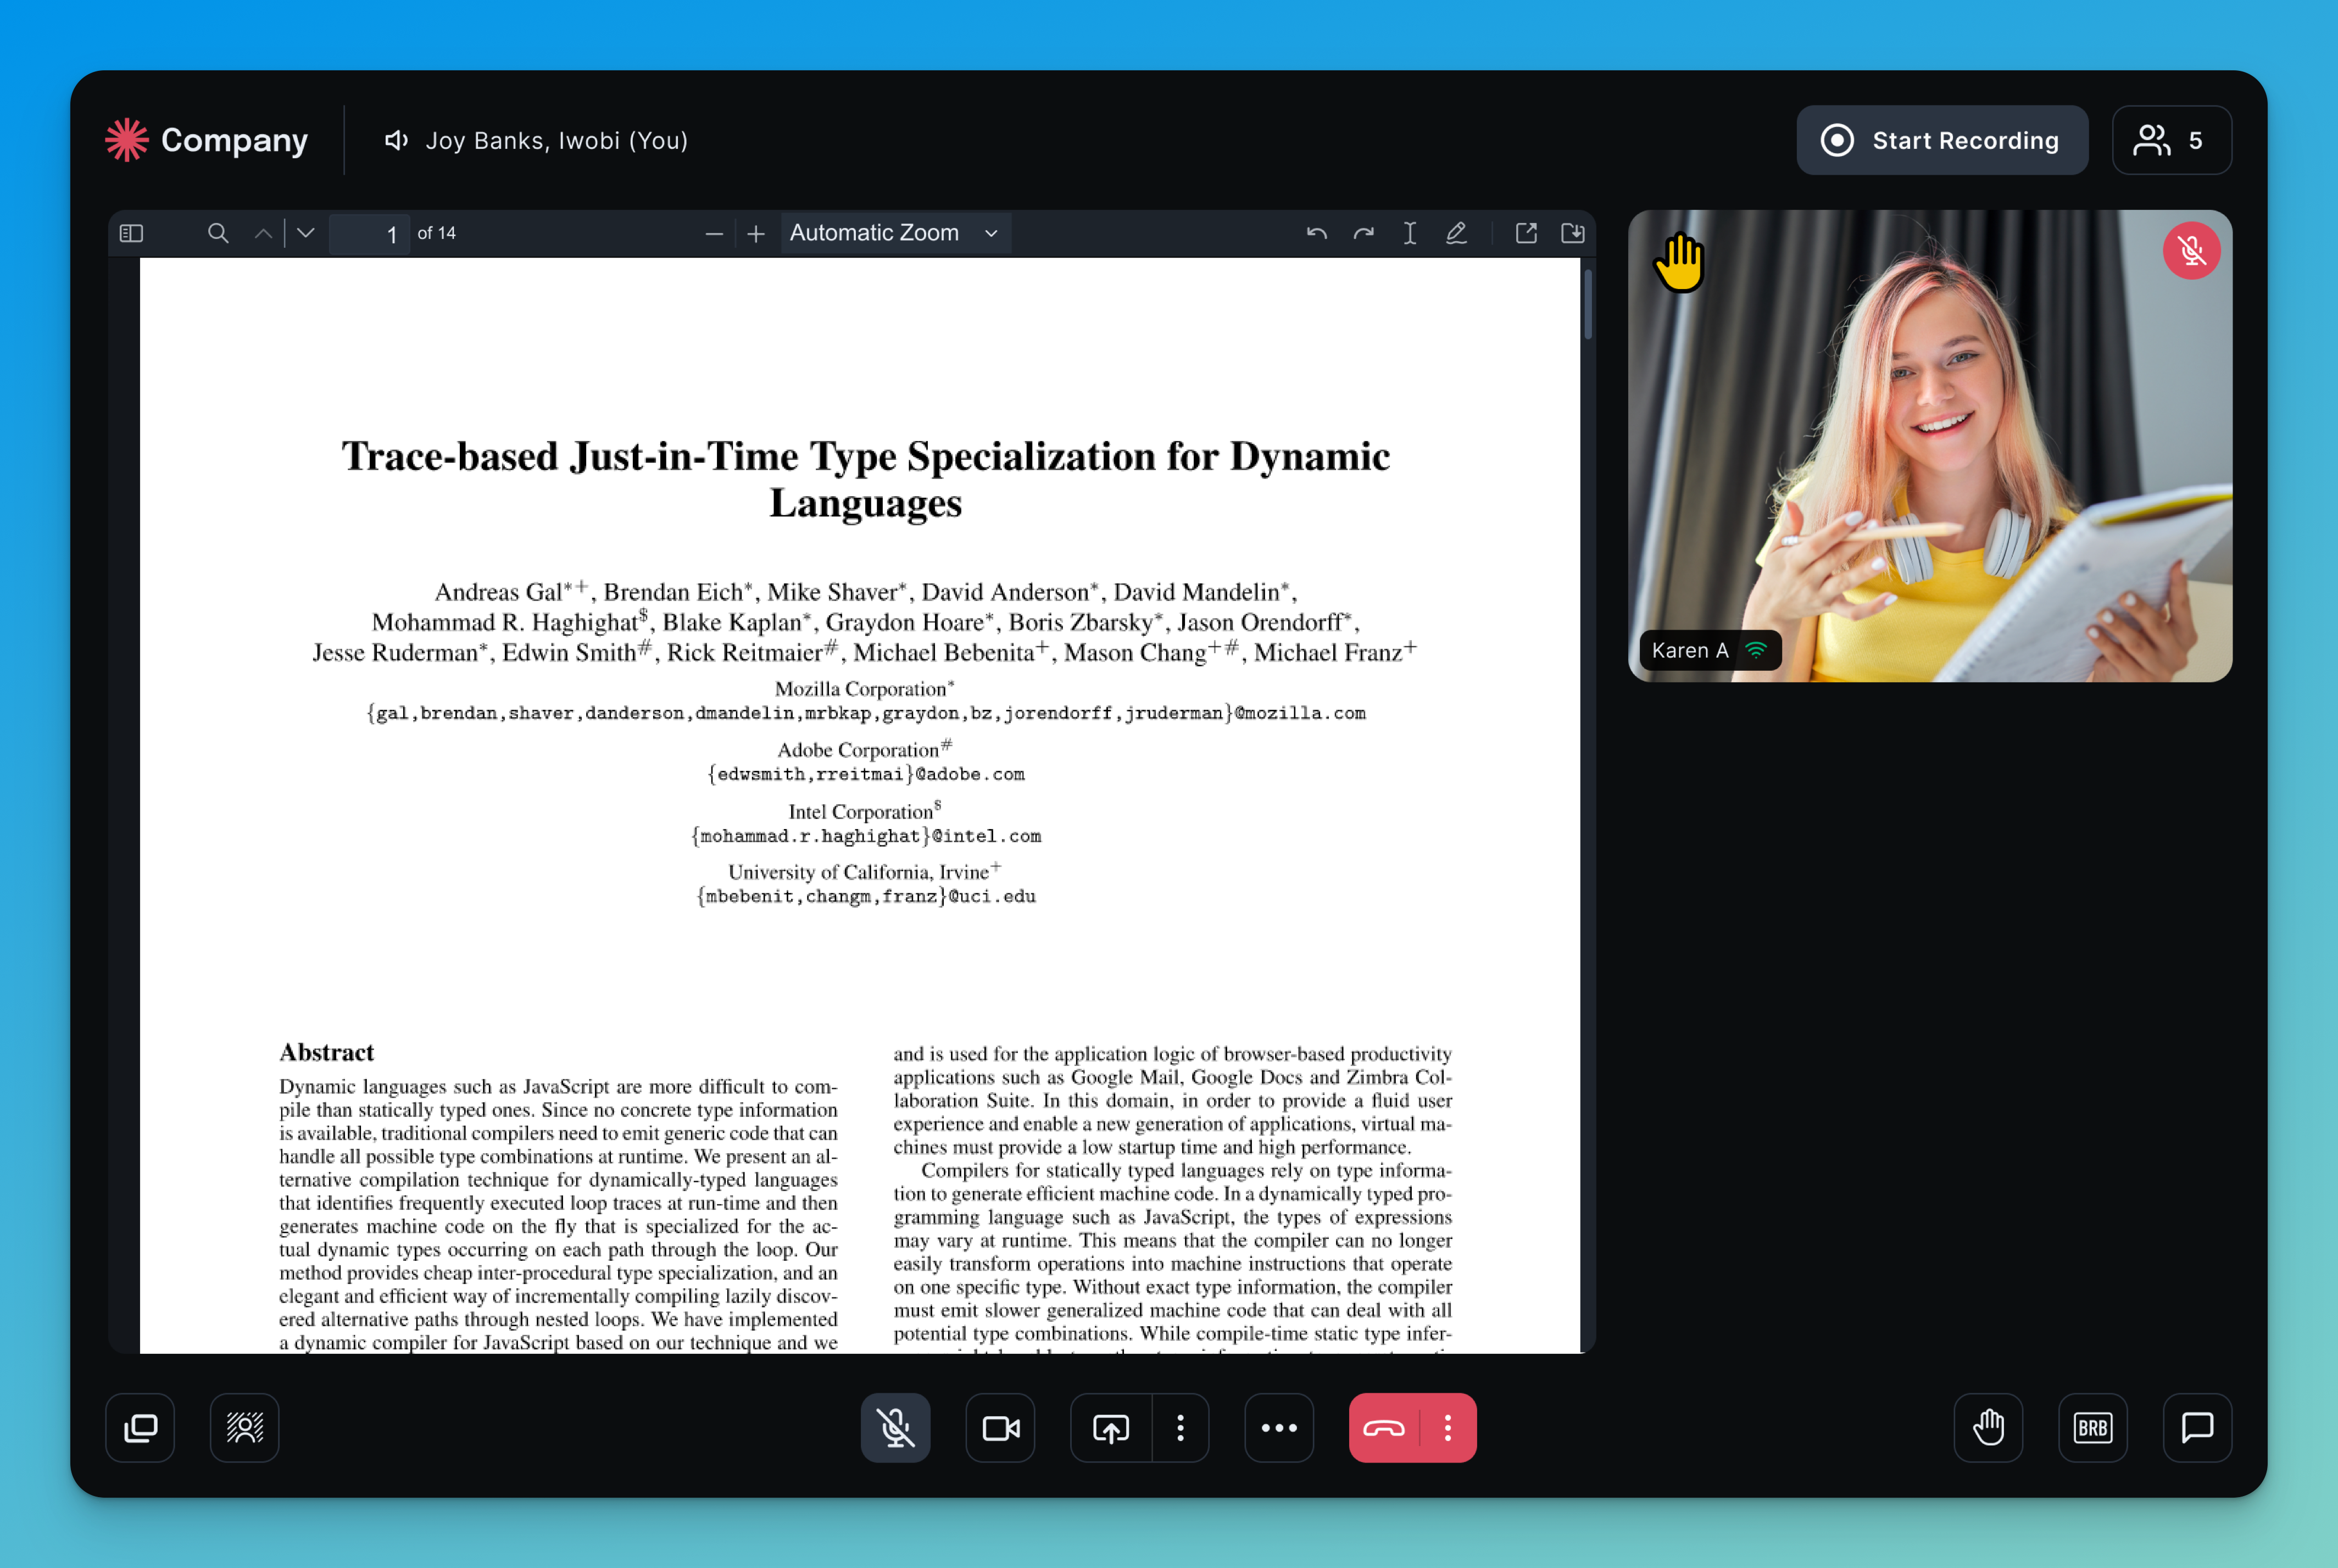Lower your raised hand
The image size is (2338, 1568).
tap(1987, 1428)
